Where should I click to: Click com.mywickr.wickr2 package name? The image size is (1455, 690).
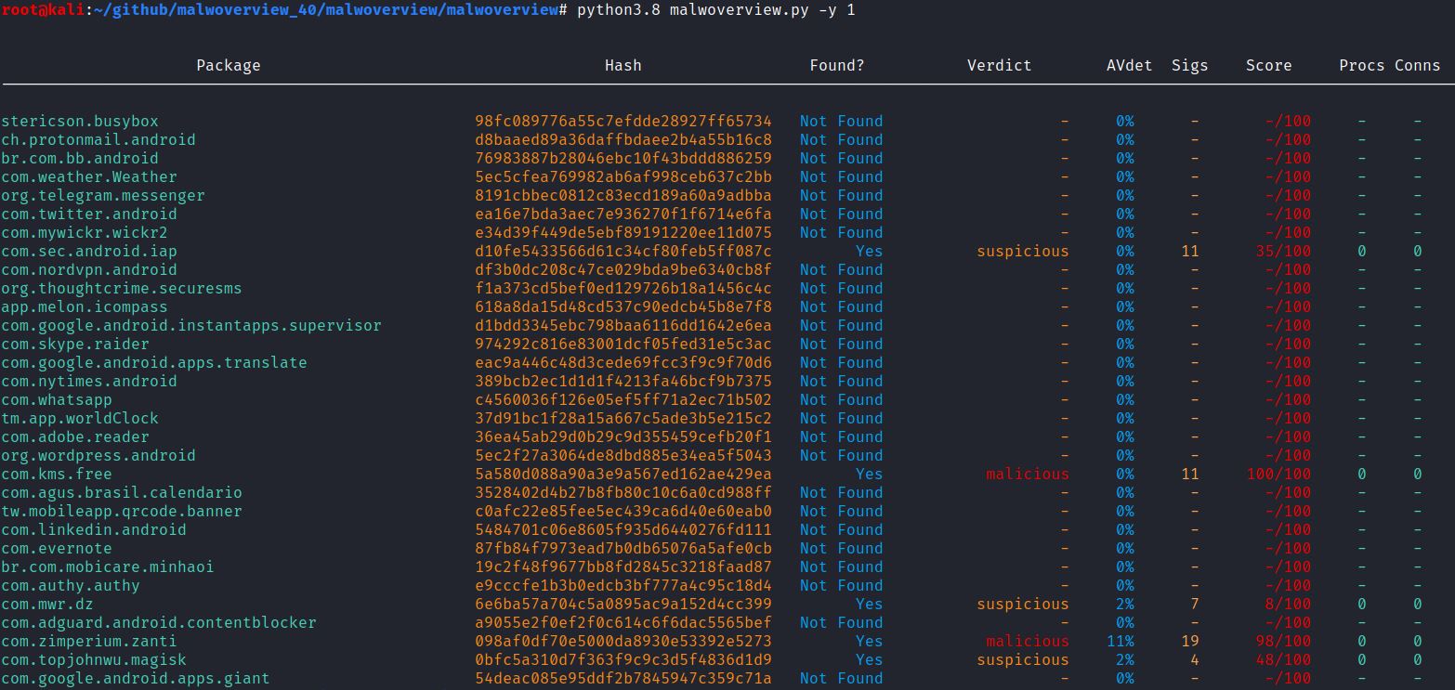pos(85,232)
